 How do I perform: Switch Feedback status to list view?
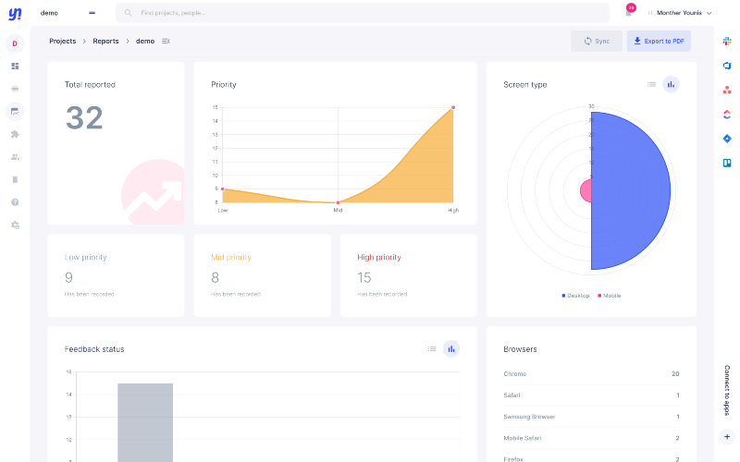432,349
